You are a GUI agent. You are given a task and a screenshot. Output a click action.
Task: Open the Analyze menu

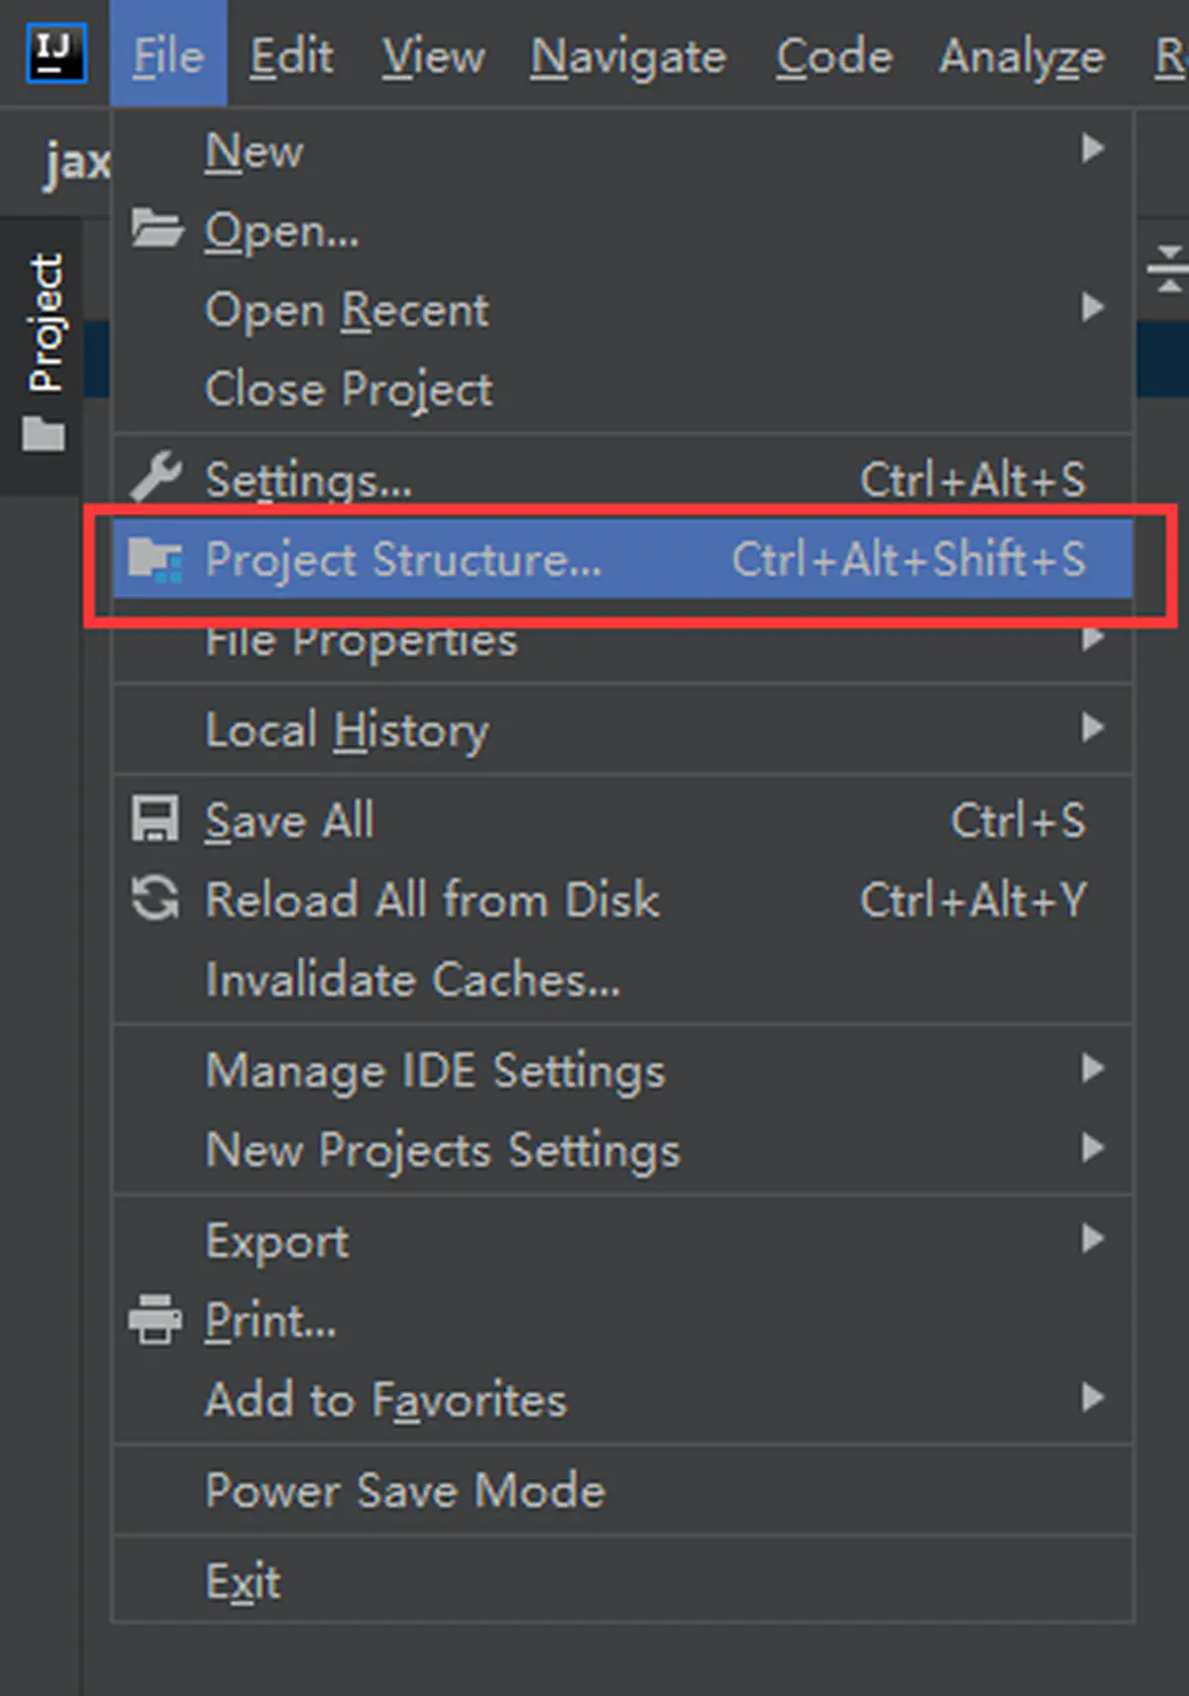1022,57
